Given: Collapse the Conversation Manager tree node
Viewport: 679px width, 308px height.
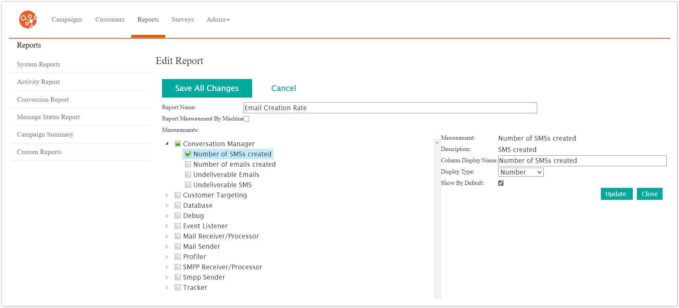Looking at the screenshot, I should (167, 144).
